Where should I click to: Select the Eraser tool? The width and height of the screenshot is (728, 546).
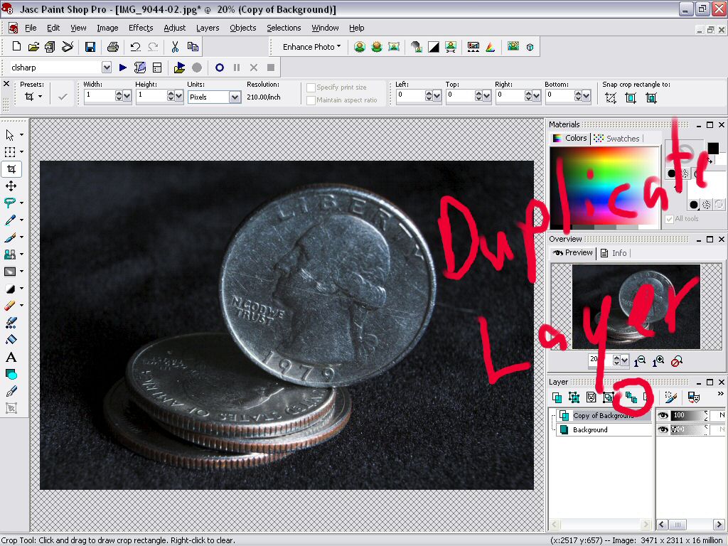(x=11, y=305)
